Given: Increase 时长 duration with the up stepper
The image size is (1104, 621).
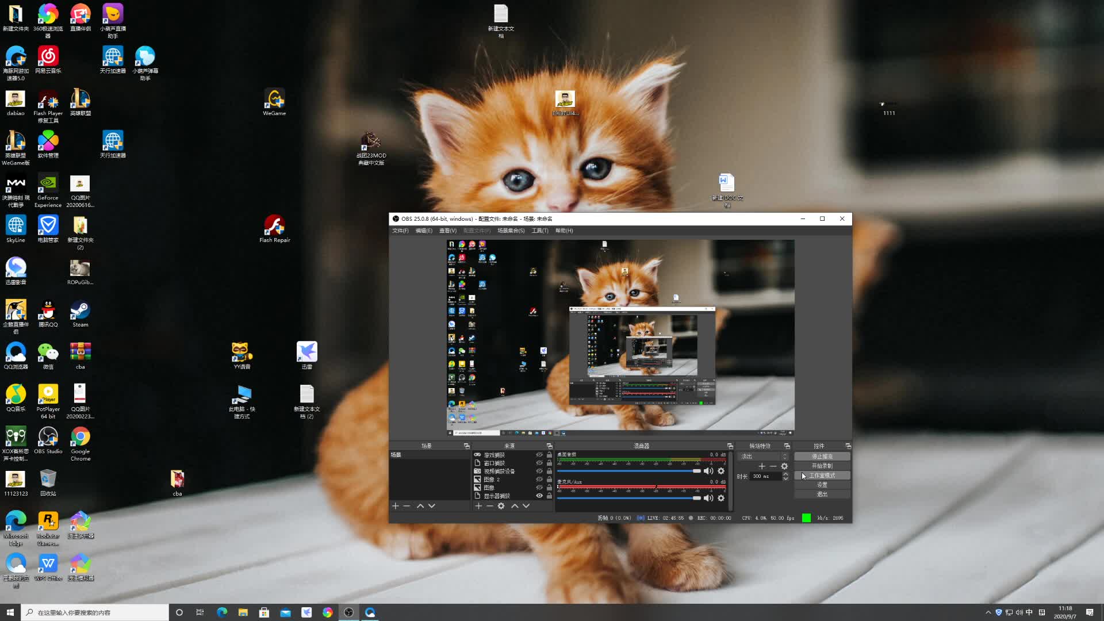Looking at the screenshot, I should (x=785, y=474).
